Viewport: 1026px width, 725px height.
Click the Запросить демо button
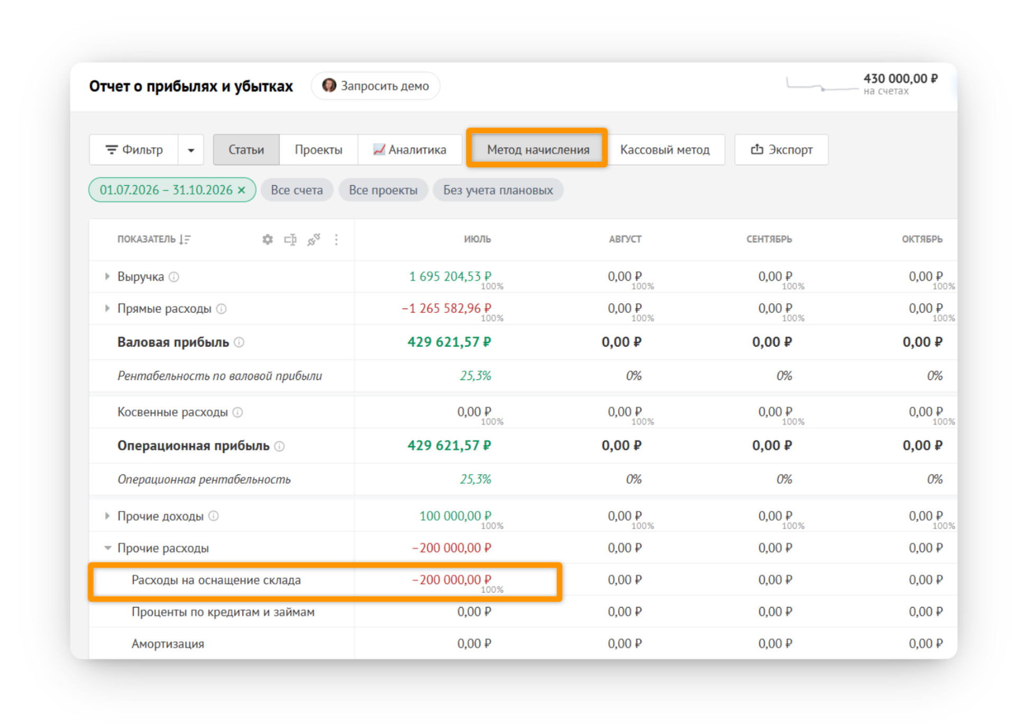point(375,86)
